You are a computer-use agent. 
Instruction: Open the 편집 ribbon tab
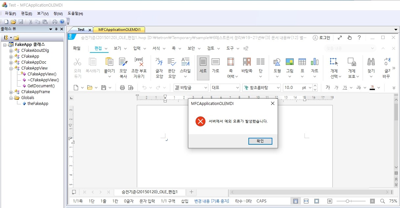coord(98,48)
